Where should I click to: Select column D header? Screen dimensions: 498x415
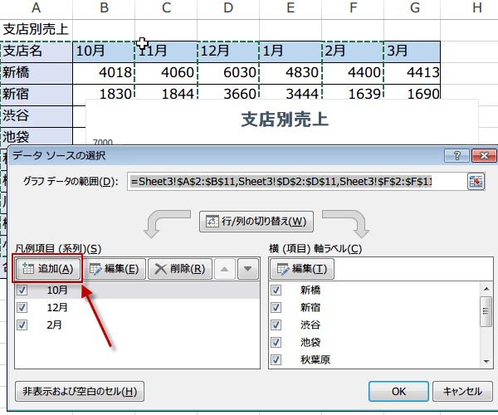pyautogui.click(x=228, y=8)
